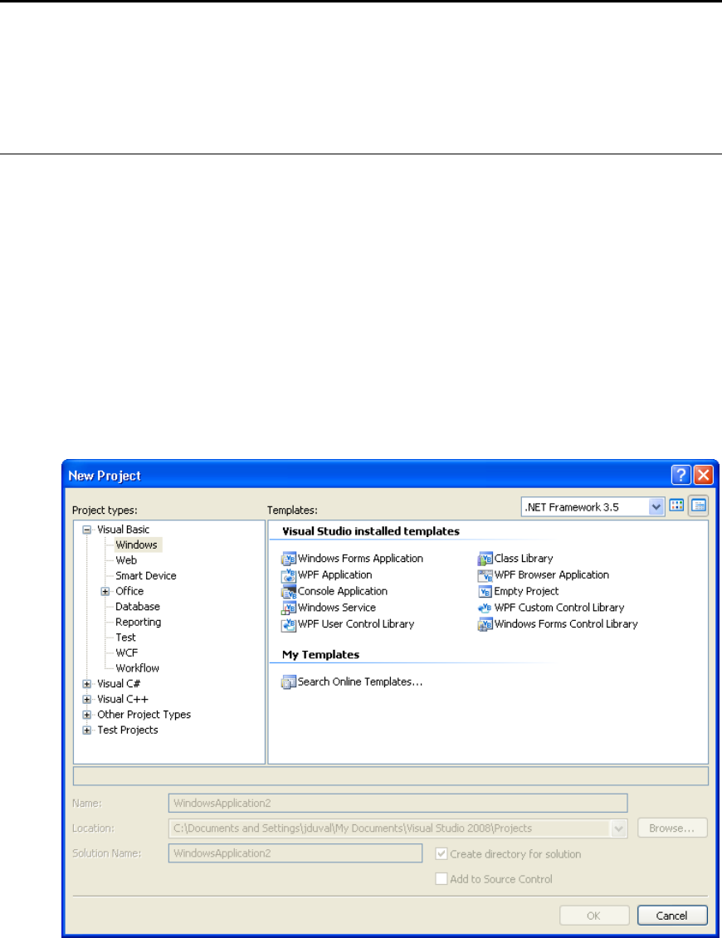This screenshot has width=722, height=938.
Task: Click the Cancel button
Action: pyautogui.click(x=672, y=916)
